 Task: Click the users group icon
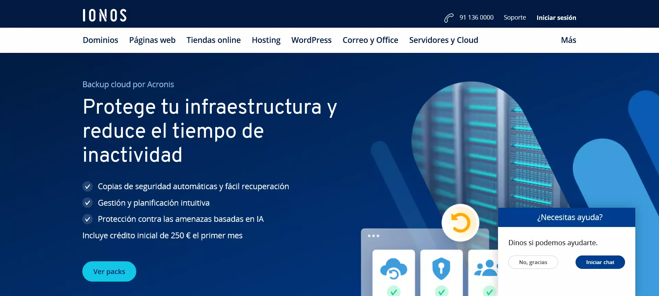point(486,268)
